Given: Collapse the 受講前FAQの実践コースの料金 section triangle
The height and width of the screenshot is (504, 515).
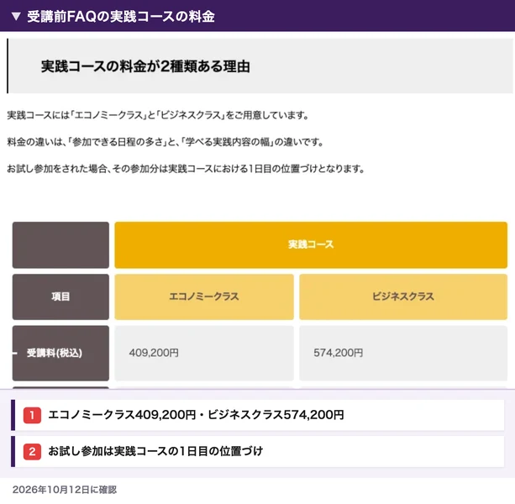Looking at the screenshot, I should [x=16, y=17].
